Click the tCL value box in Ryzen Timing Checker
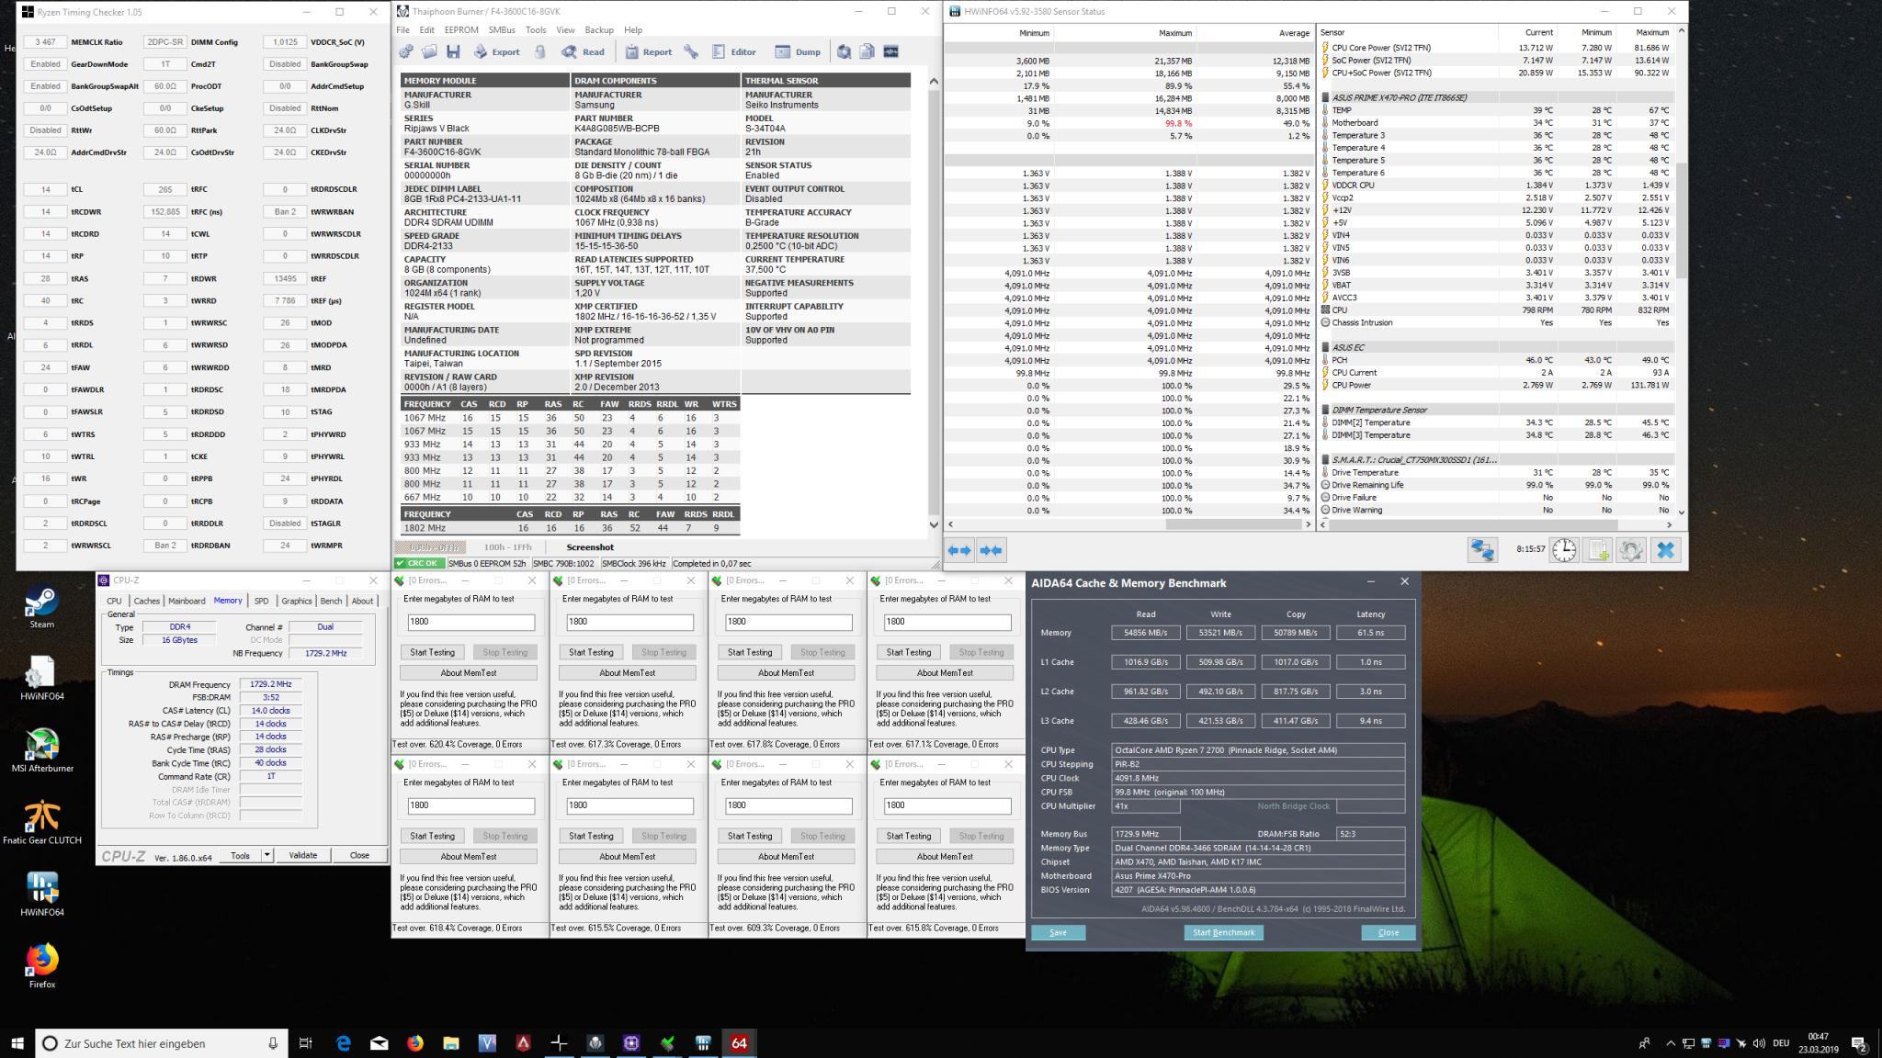The width and height of the screenshot is (1882, 1058). coord(45,189)
